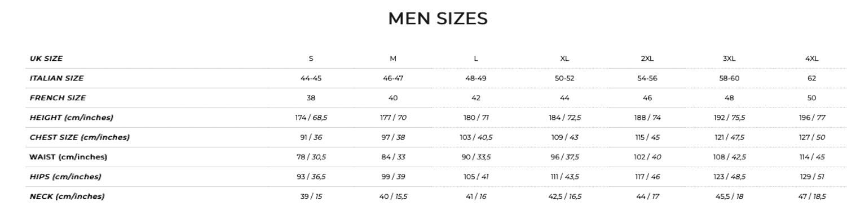Select the 4XL column header
The height and width of the screenshot is (219, 847).
(811, 59)
